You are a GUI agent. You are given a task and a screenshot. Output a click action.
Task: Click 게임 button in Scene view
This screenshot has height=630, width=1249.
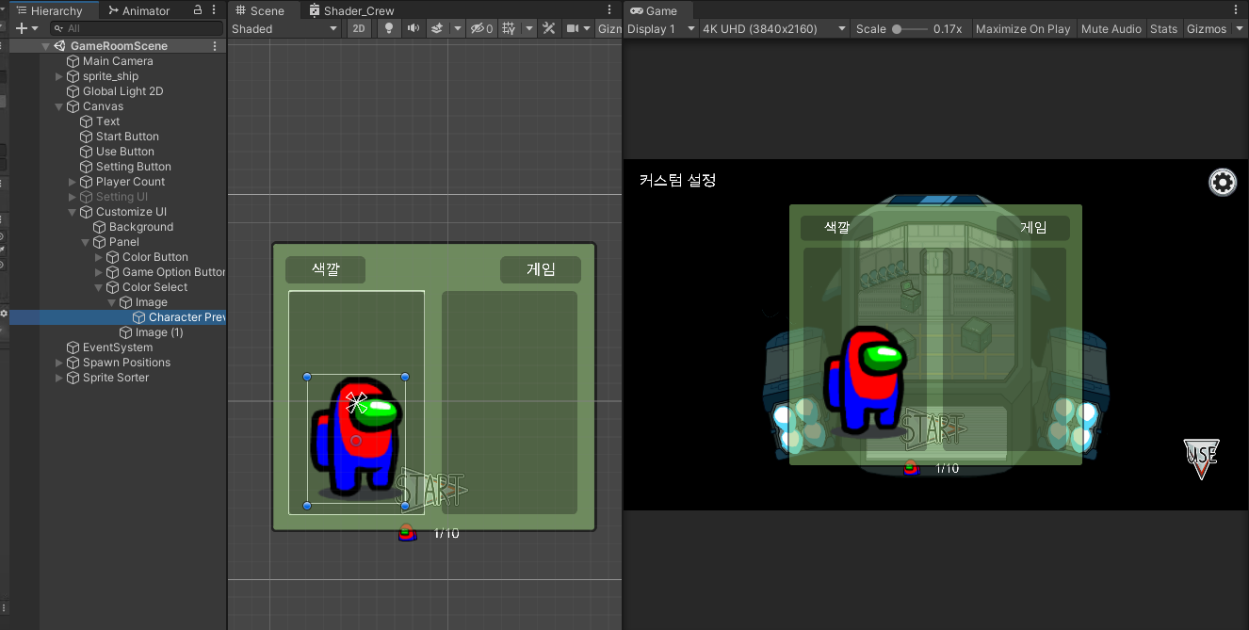[541, 269]
